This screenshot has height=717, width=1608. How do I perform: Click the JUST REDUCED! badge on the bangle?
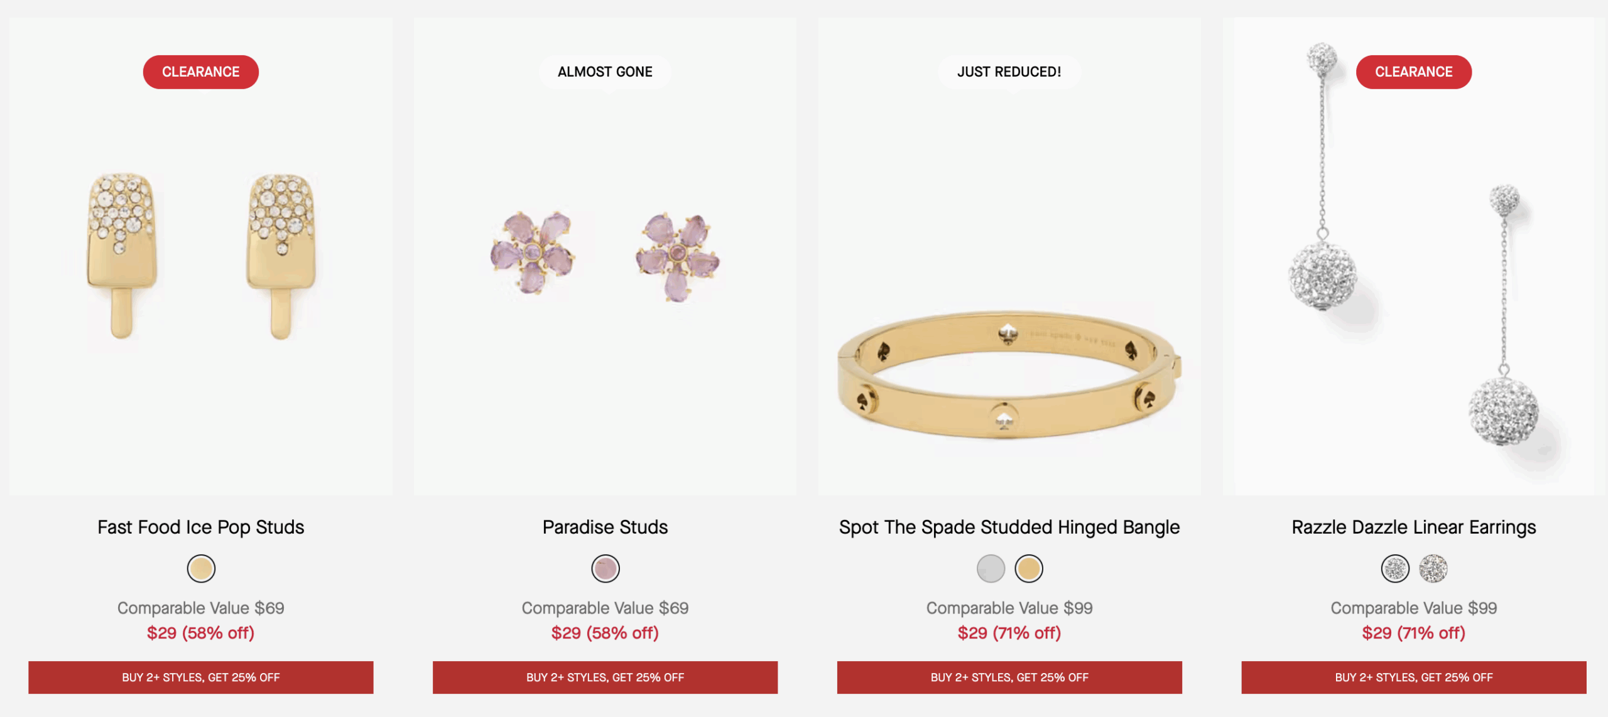1008,72
